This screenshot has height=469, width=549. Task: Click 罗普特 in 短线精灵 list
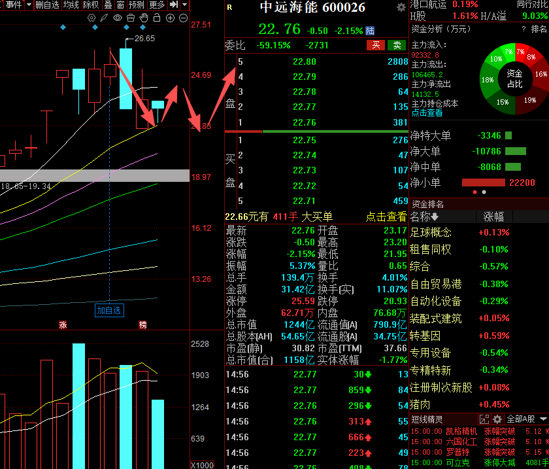coord(457,452)
